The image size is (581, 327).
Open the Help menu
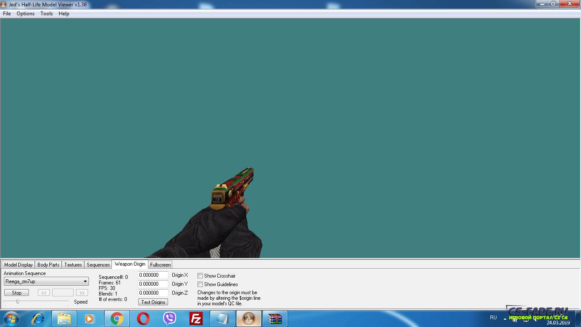tap(64, 14)
